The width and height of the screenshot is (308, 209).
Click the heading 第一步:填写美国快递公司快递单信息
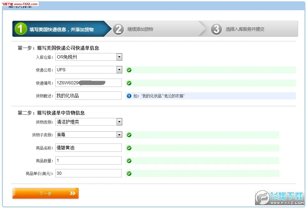[58, 48]
